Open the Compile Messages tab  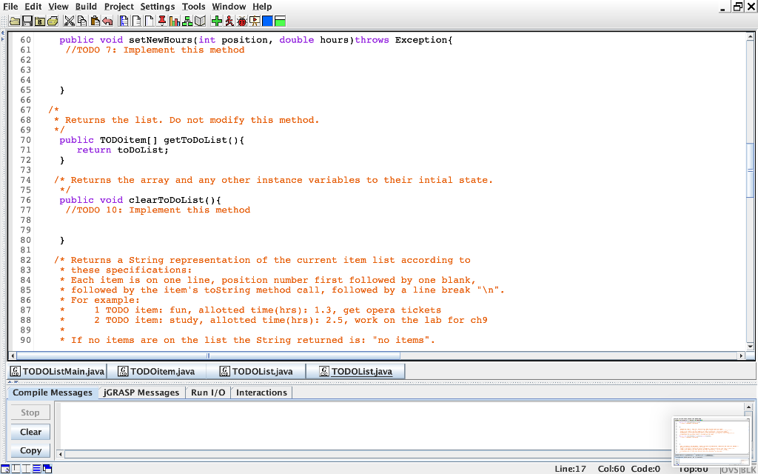point(53,393)
